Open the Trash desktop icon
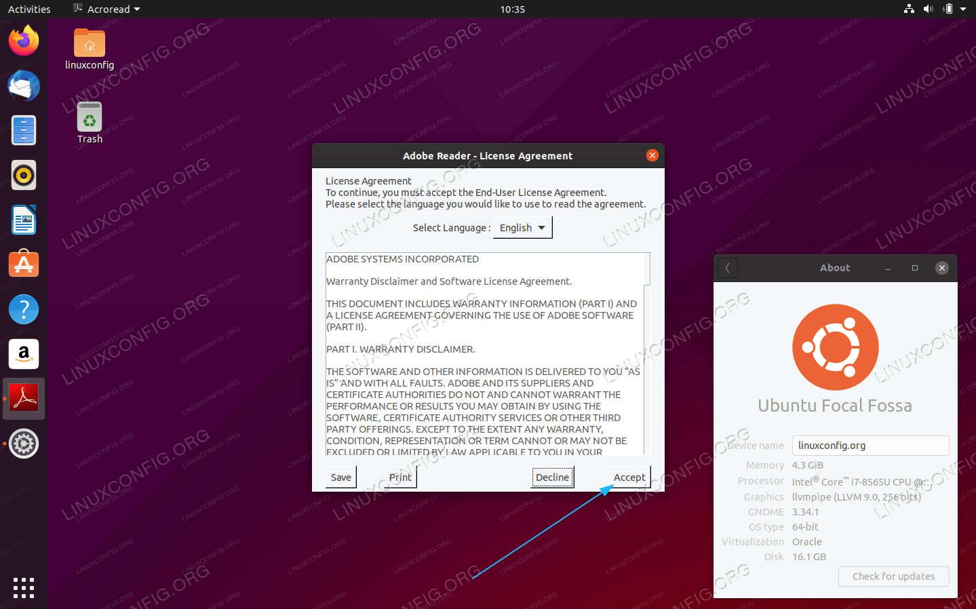This screenshot has width=976, height=609. (90, 123)
